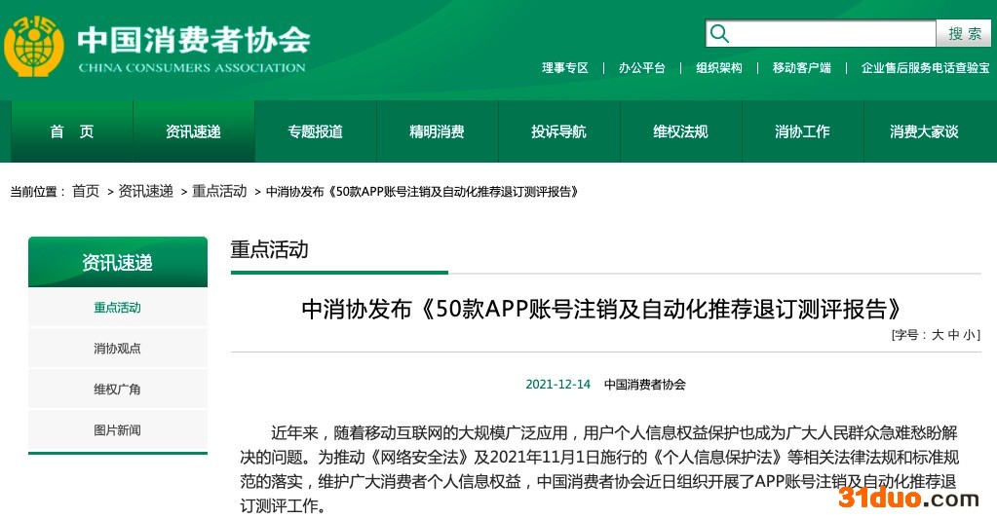Viewport: 997px width, 519px height.
Task: Select the 投诉导航 menu item
Action: pos(558,131)
